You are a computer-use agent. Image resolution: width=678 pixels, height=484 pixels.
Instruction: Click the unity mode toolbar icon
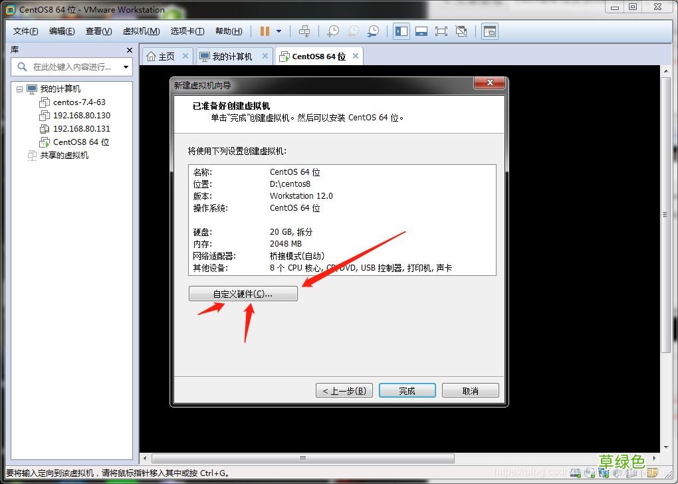click(x=461, y=31)
